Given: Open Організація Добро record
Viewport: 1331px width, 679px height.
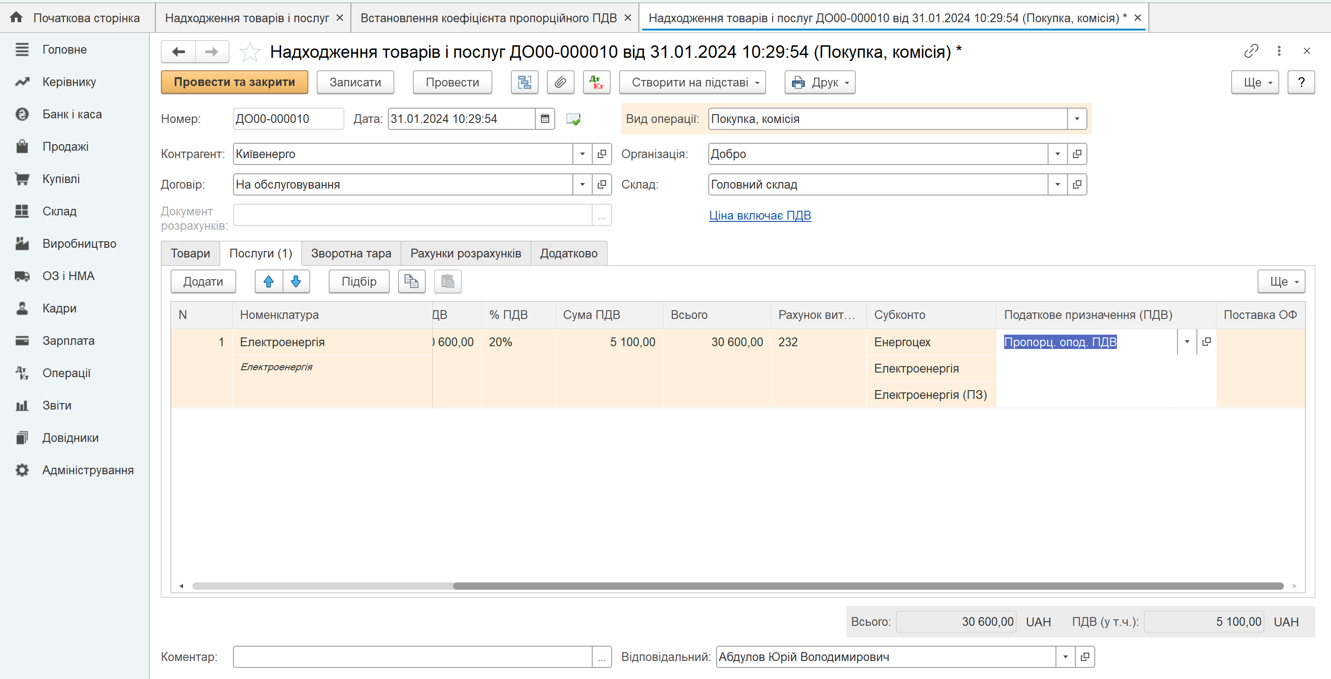Looking at the screenshot, I should [1077, 154].
